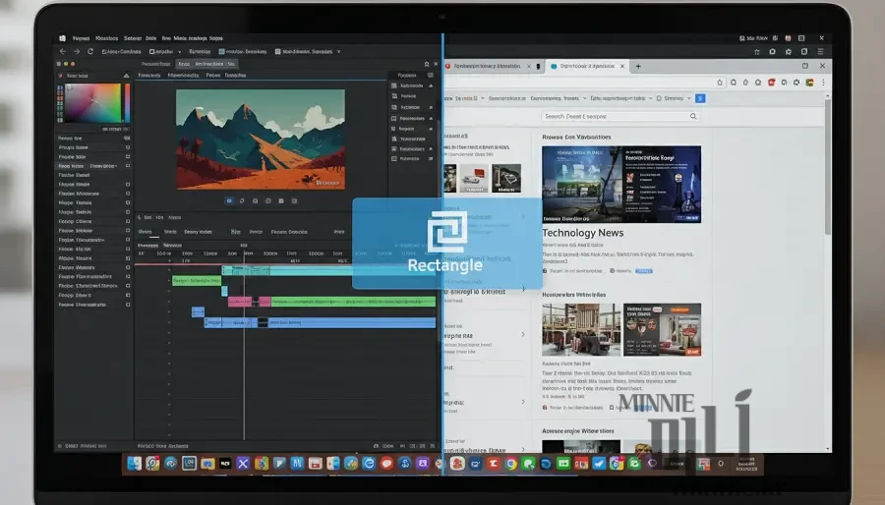This screenshot has width=885, height=505.
Task: Click the first blue button under the preview
Action: coord(229,200)
